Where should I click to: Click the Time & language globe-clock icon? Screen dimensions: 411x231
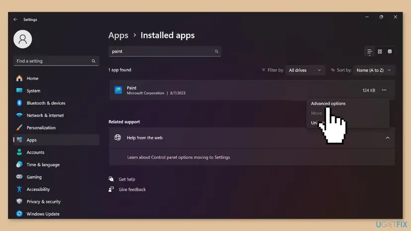point(19,165)
